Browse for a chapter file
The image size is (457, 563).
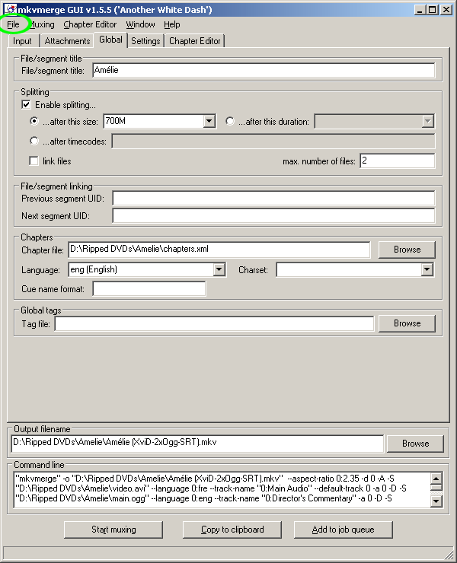tap(407, 250)
